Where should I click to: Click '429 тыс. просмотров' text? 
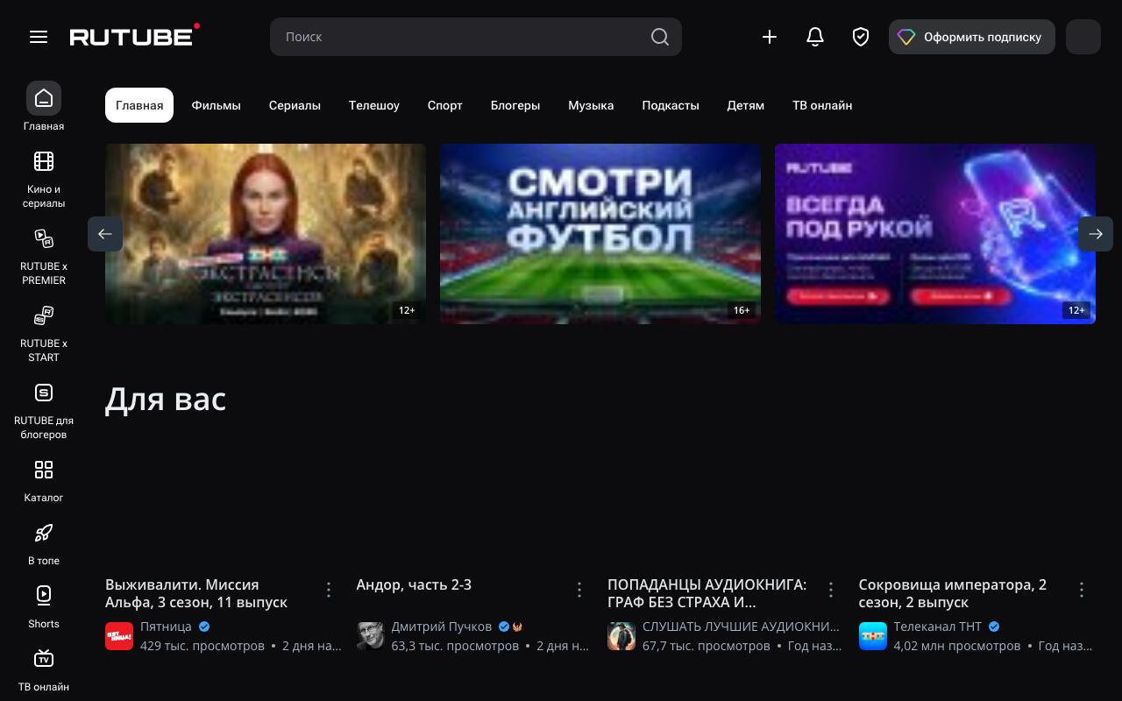[202, 646]
